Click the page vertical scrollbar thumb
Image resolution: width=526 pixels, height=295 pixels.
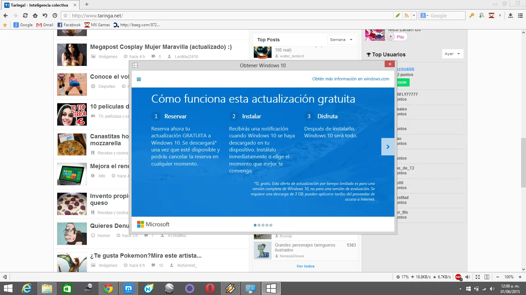[523, 163]
